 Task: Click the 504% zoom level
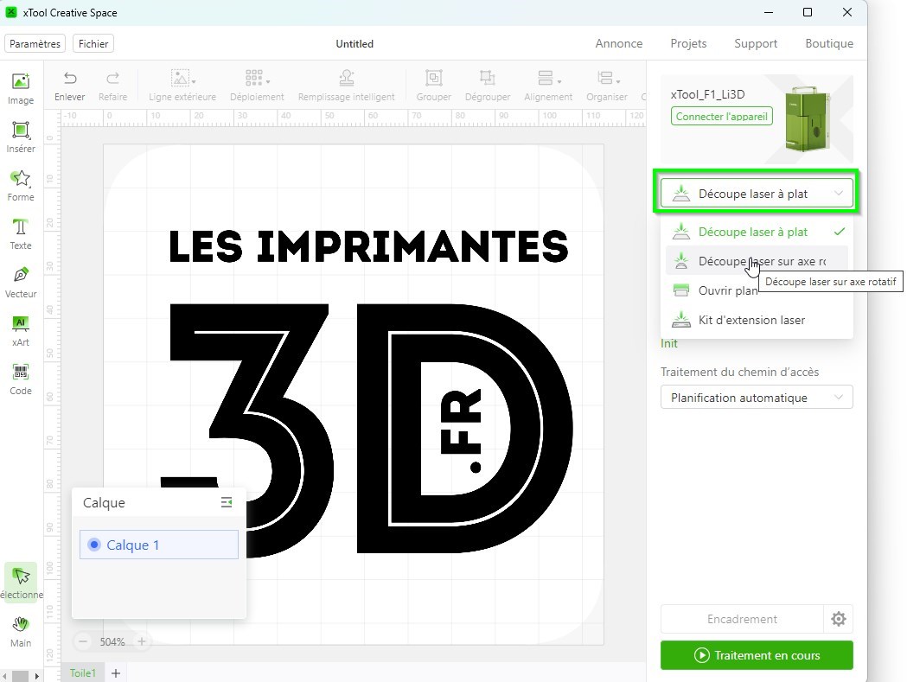112,641
